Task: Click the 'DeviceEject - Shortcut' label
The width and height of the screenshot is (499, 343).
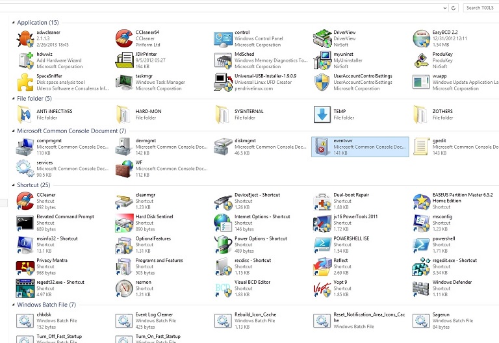Action: coord(257,195)
